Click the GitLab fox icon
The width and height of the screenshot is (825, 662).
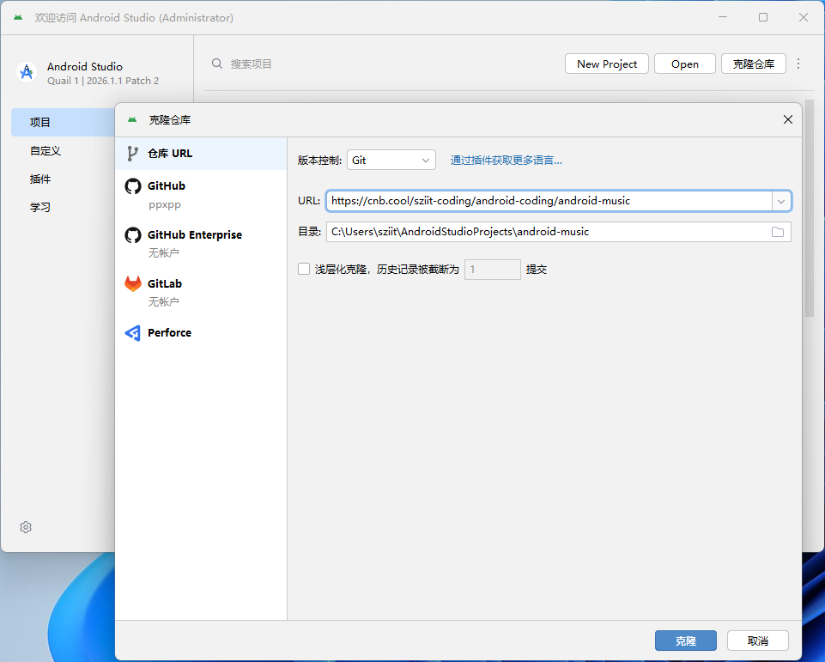pyautogui.click(x=132, y=283)
